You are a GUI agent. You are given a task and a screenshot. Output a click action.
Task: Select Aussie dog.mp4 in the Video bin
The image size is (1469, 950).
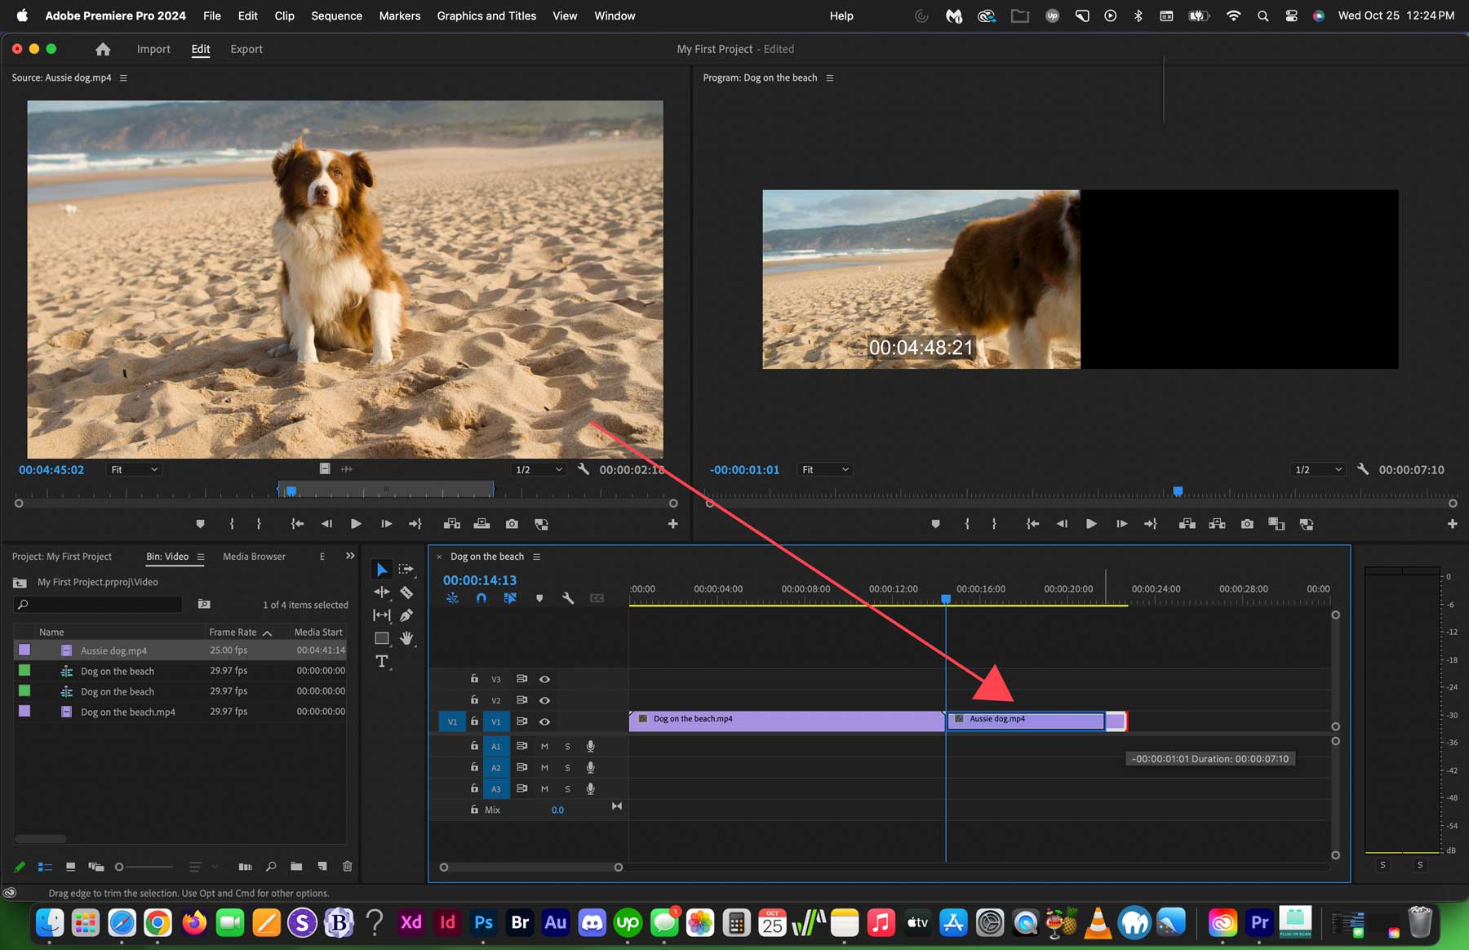tap(113, 650)
